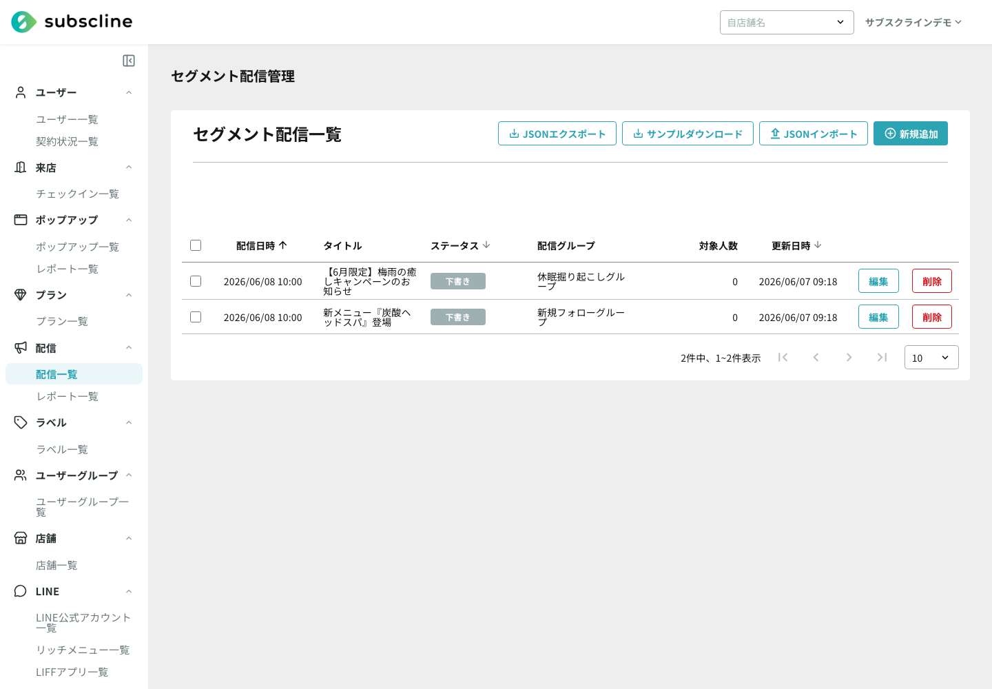Viewport: 992px width, 689px height.
Task: Collapse the ラベル sidebar section
Action: [x=129, y=422]
